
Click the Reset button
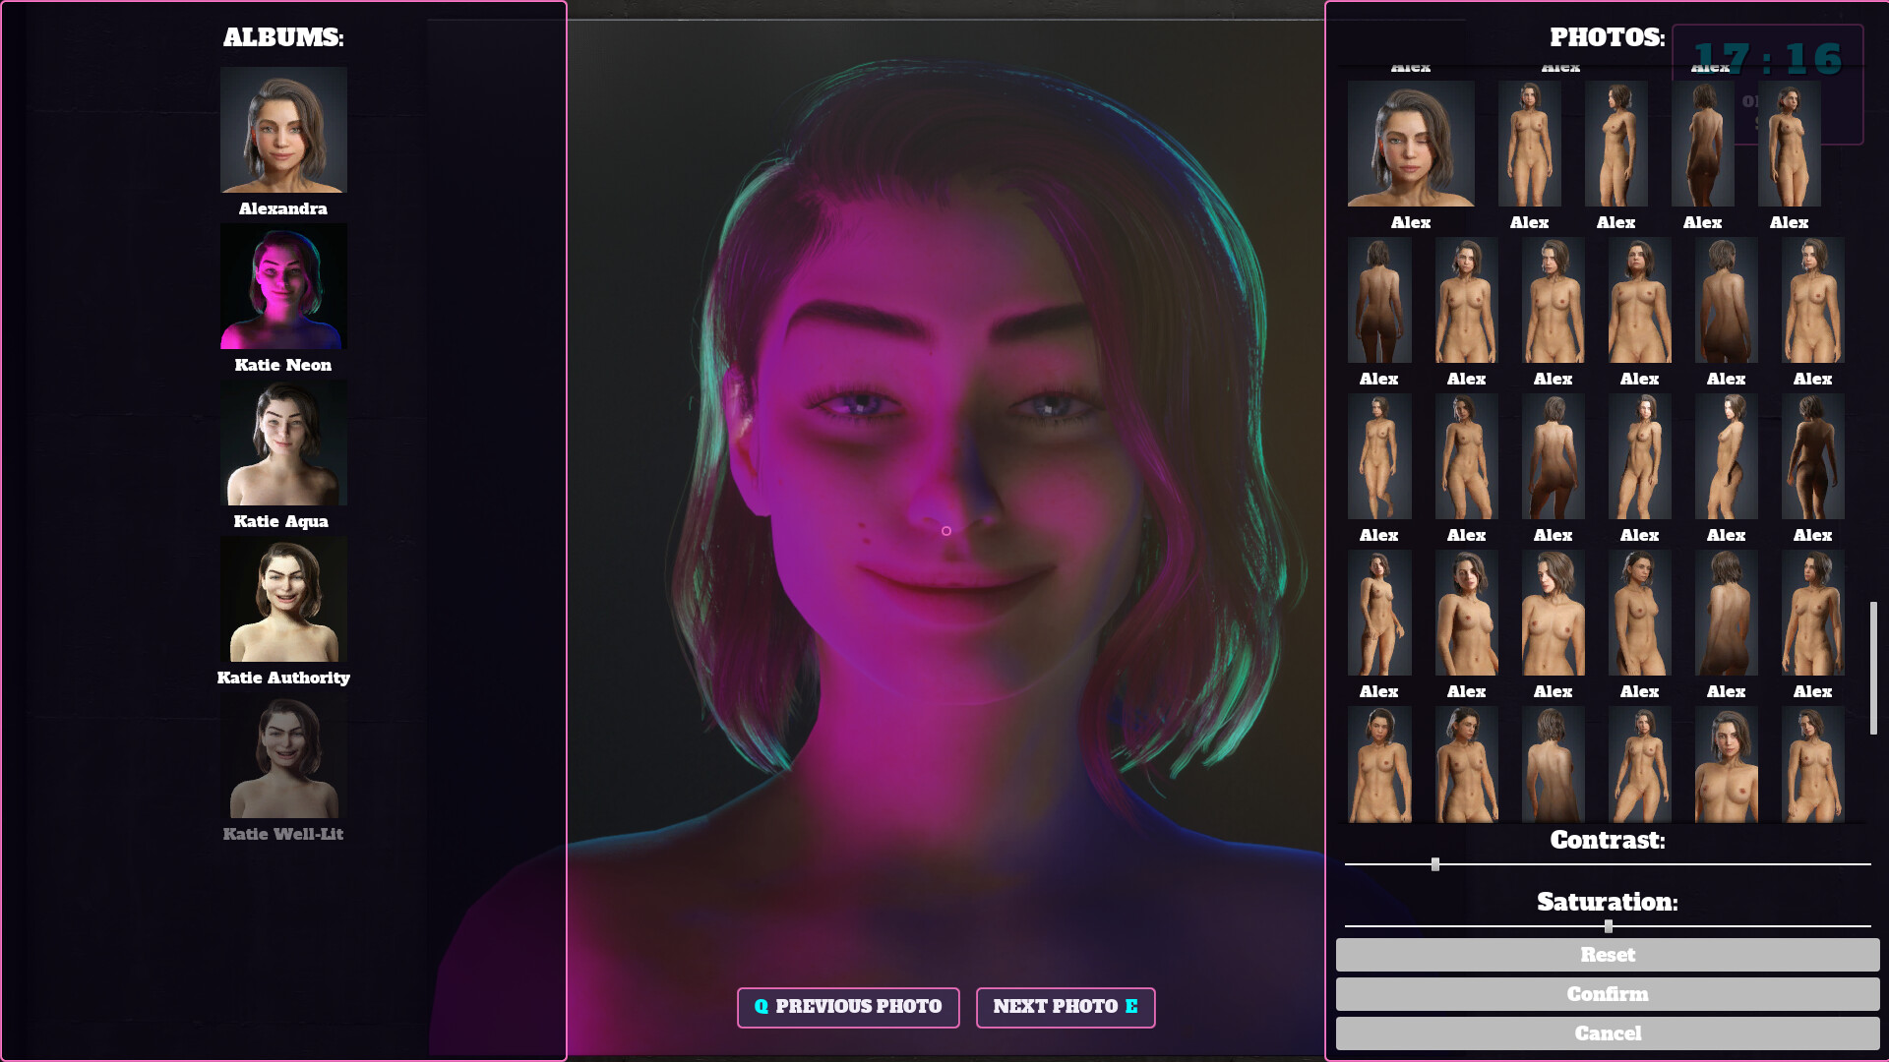(1608, 955)
